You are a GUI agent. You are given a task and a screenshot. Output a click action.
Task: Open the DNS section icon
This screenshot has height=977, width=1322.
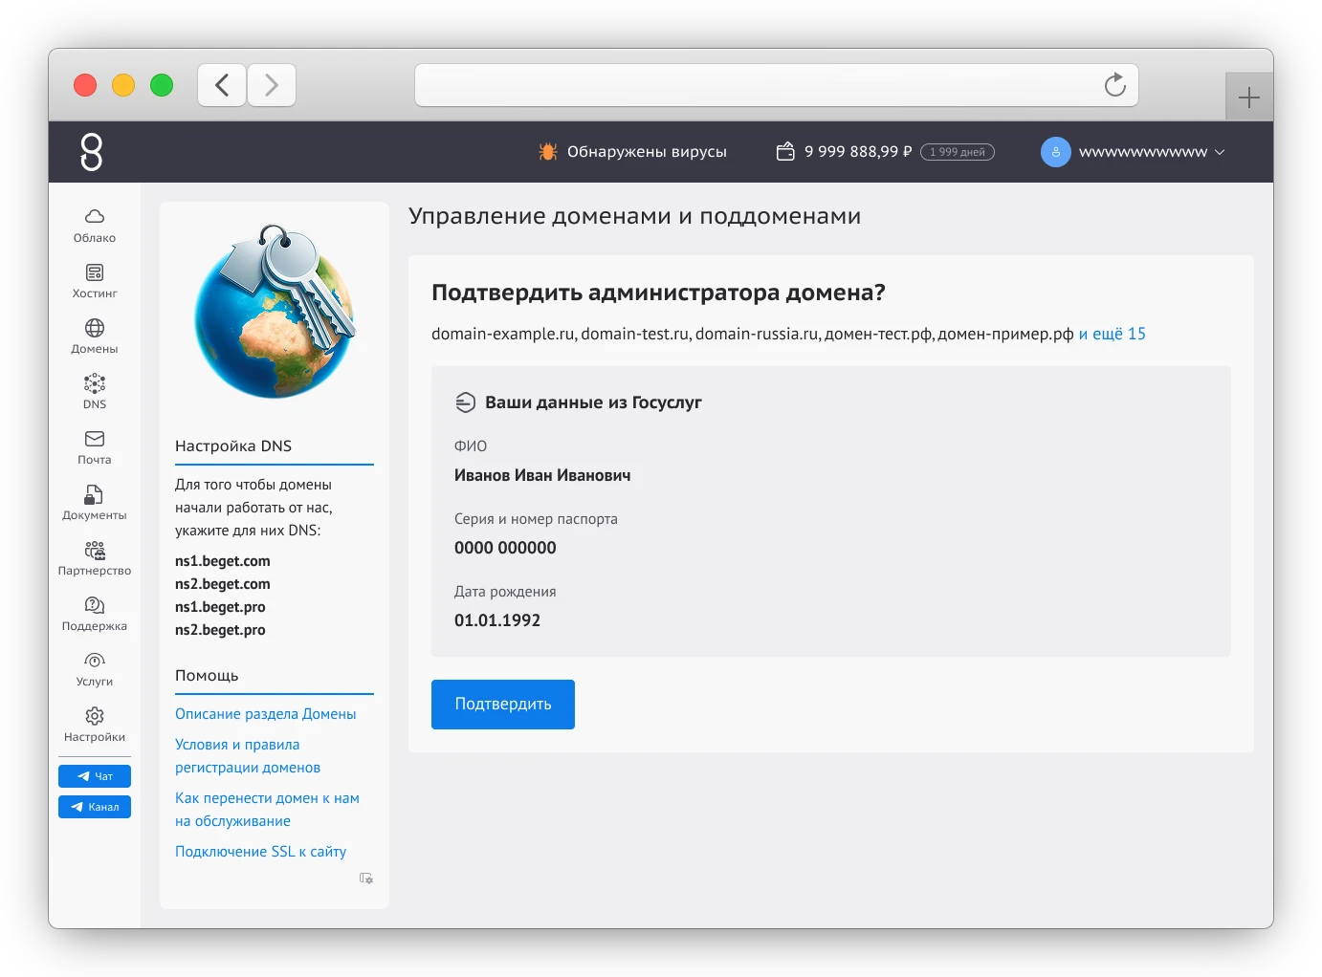coord(94,383)
